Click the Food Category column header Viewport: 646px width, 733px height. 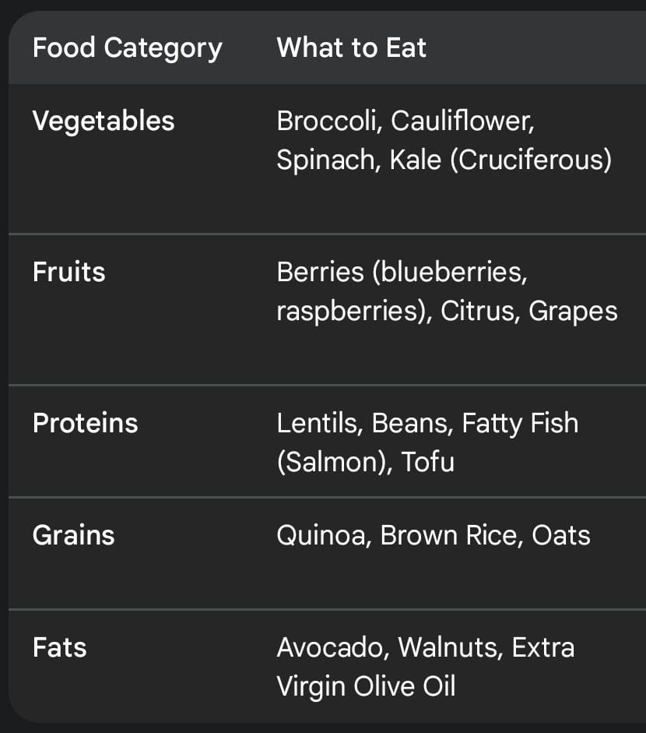(127, 48)
